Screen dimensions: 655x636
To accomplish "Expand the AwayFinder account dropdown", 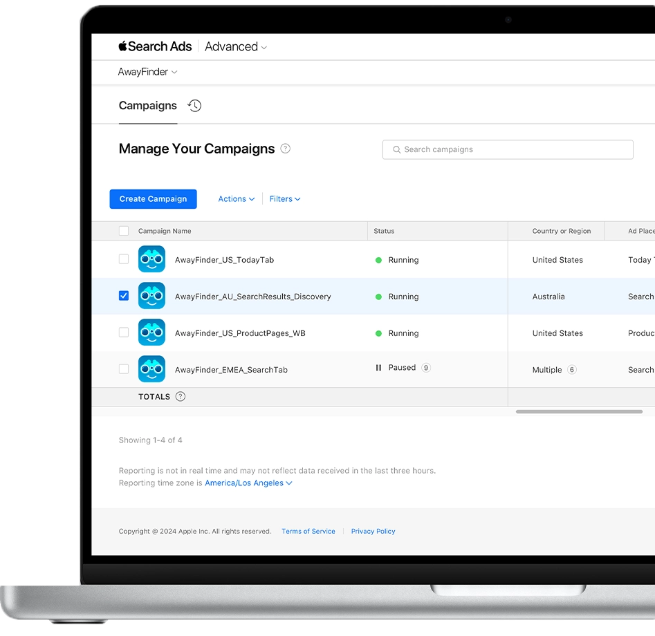I will (x=147, y=72).
